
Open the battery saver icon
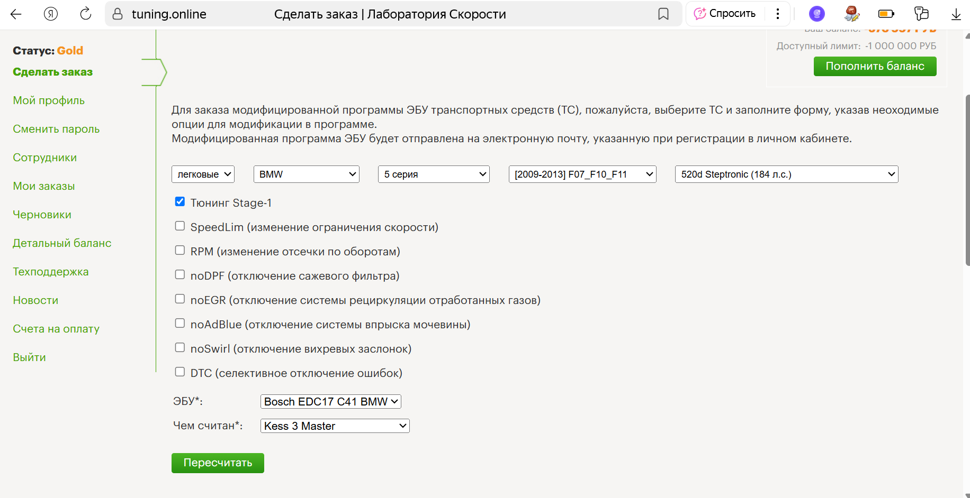(886, 14)
